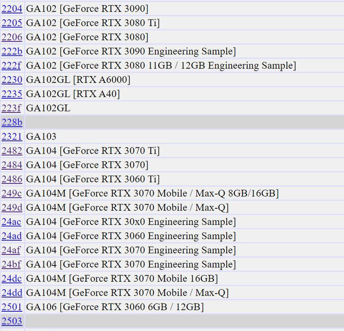
Task: Select text 'GA102 [GeForce RTX 3090]'
Action: (x=87, y=9)
